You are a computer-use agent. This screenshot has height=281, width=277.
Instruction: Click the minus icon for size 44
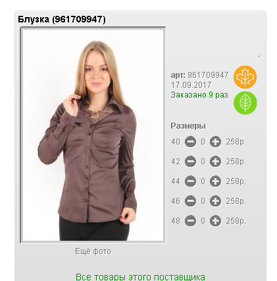pos(190,181)
